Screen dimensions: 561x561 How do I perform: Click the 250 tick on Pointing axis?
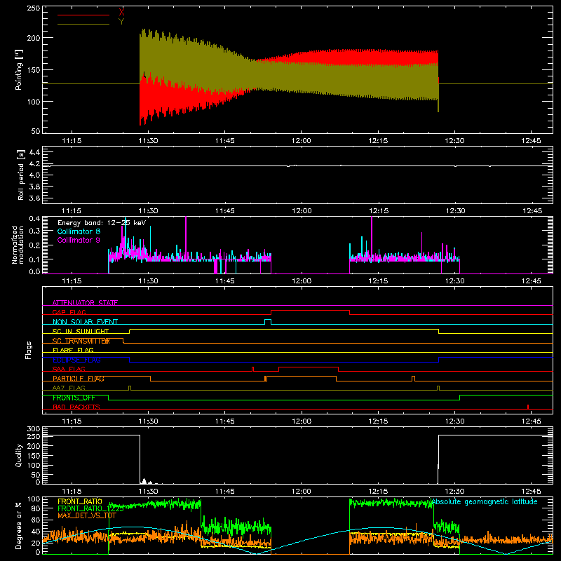[x=34, y=8]
